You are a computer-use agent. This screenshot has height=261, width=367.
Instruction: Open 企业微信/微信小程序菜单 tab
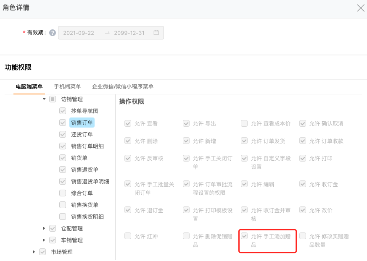tap(123, 87)
